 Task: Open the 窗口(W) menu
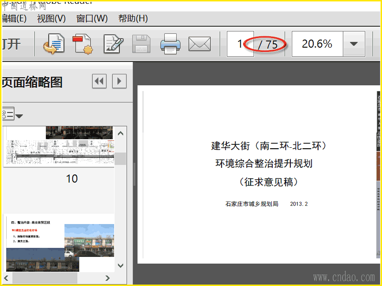click(x=92, y=19)
